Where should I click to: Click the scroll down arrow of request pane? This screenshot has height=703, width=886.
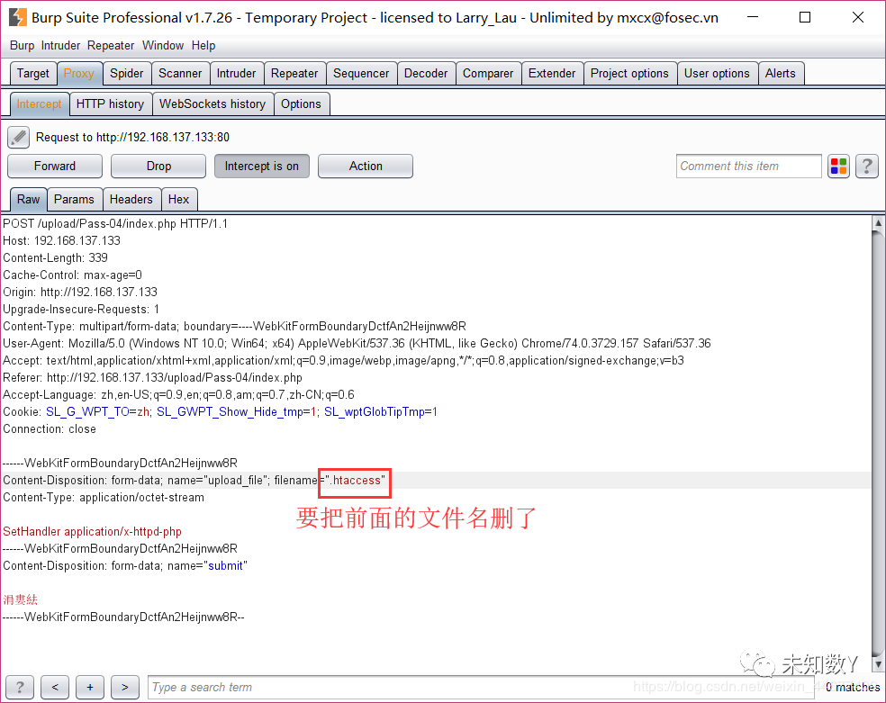[x=878, y=664]
